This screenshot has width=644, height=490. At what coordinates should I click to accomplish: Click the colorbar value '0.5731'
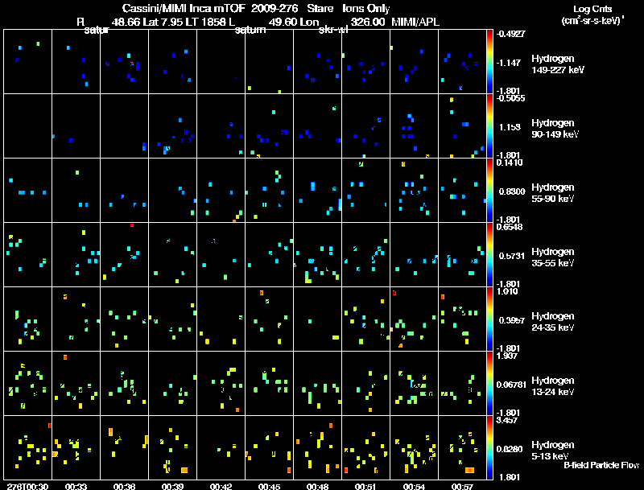512,256
